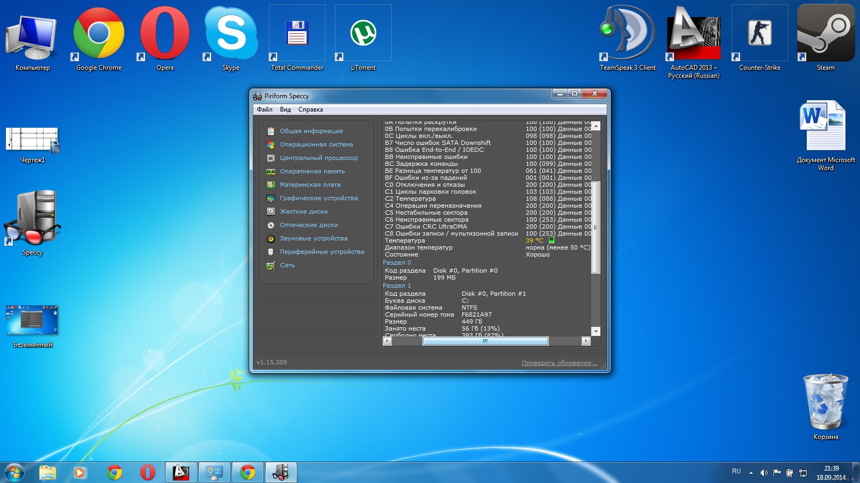Open Google Chrome desktop shortcut
Screen dimensions: 860x483
[x=99, y=39]
